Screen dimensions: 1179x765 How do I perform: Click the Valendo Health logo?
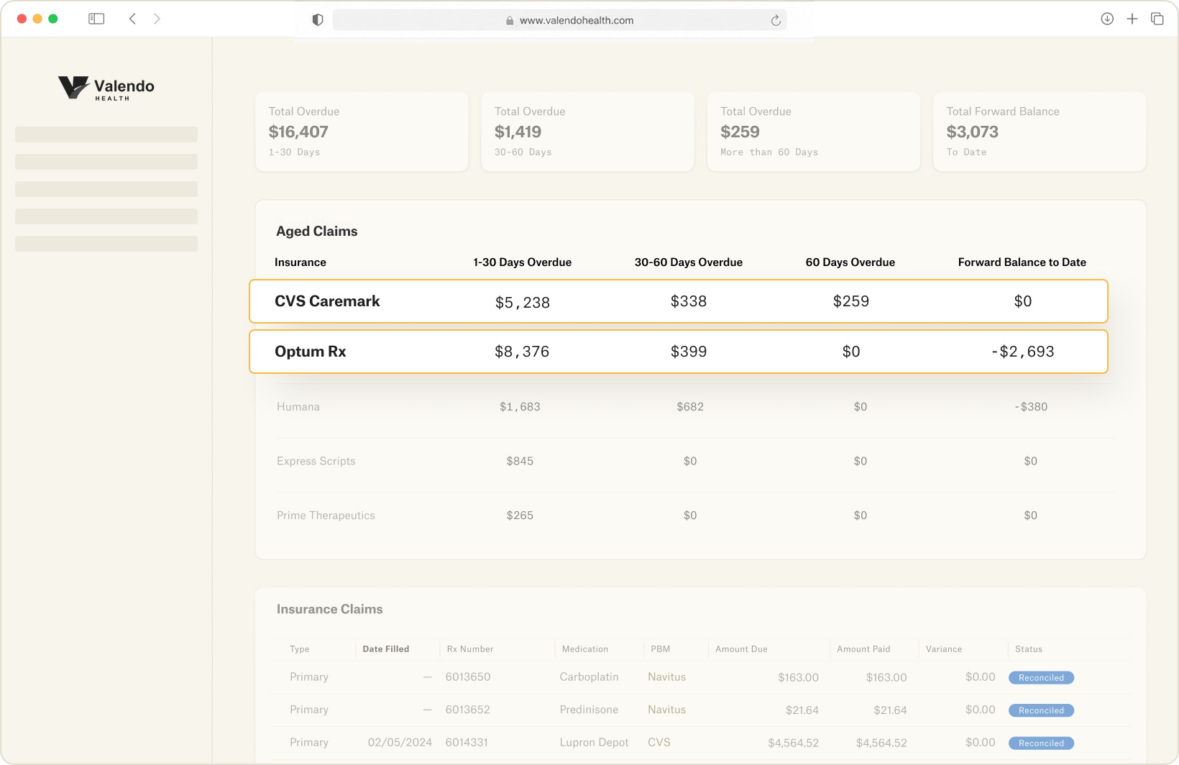tap(106, 88)
